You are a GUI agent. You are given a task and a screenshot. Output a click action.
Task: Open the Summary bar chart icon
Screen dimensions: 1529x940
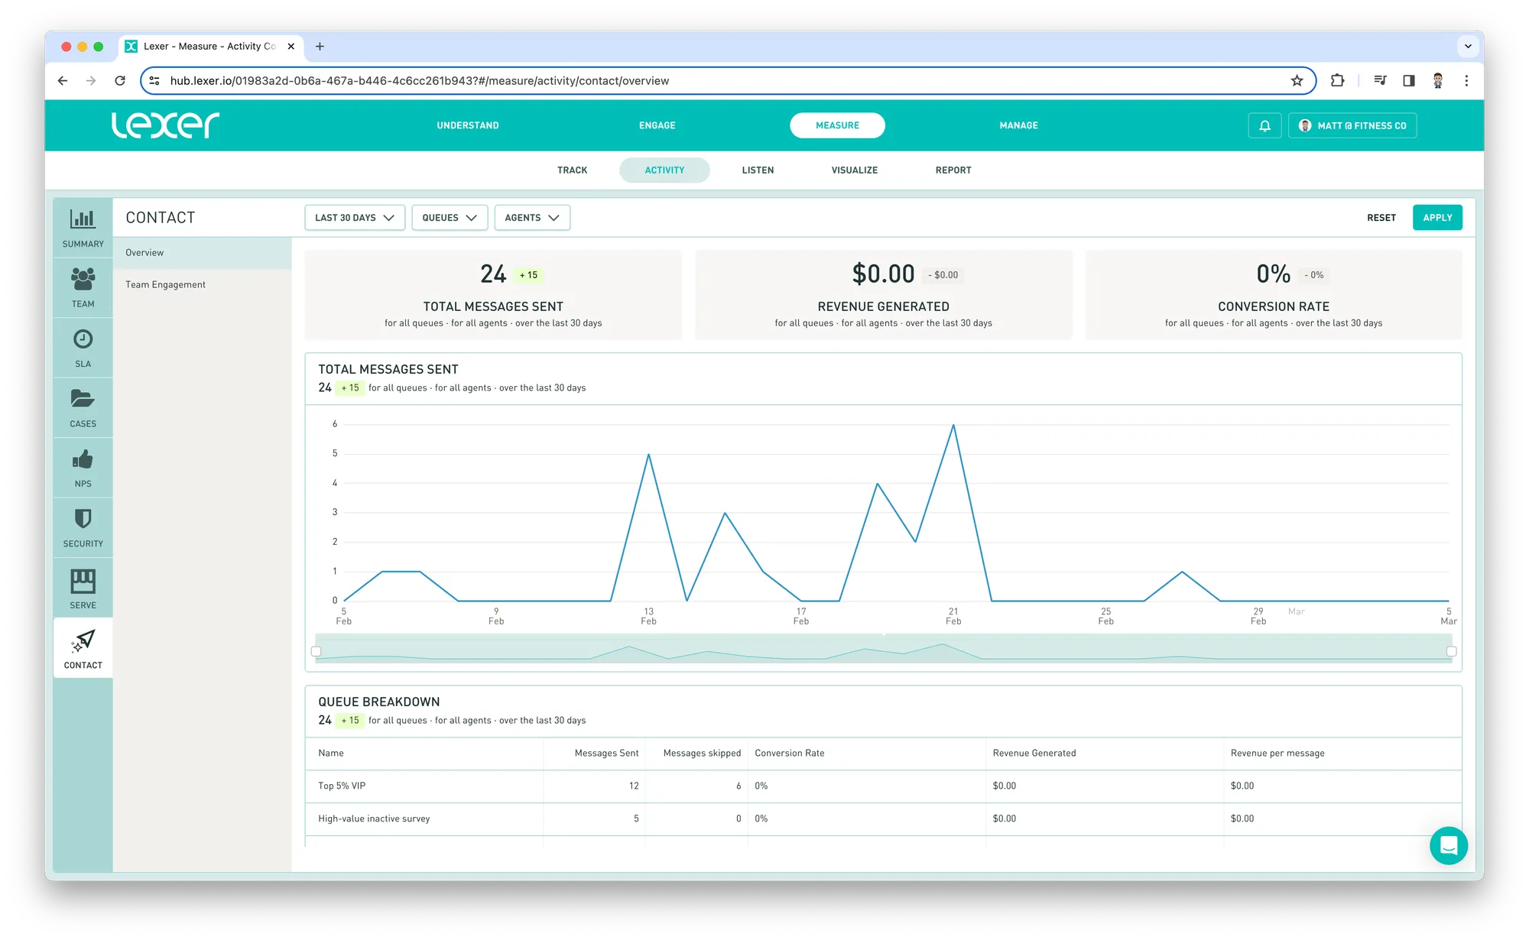click(x=83, y=219)
